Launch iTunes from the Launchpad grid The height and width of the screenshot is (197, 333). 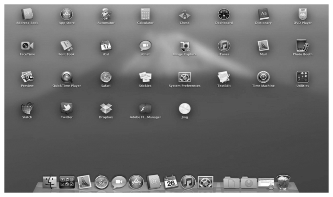tap(224, 46)
